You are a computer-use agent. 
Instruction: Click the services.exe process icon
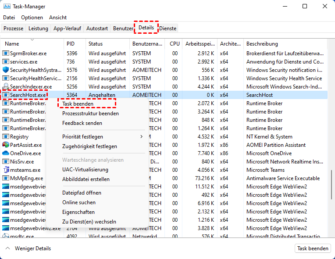click(6, 62)
